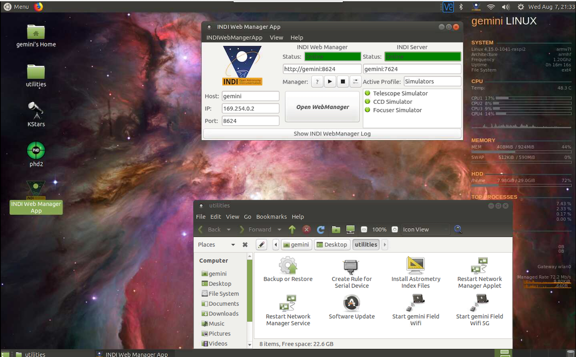Click the Port field showing 8624
The image size is (576, 357).
250,121
